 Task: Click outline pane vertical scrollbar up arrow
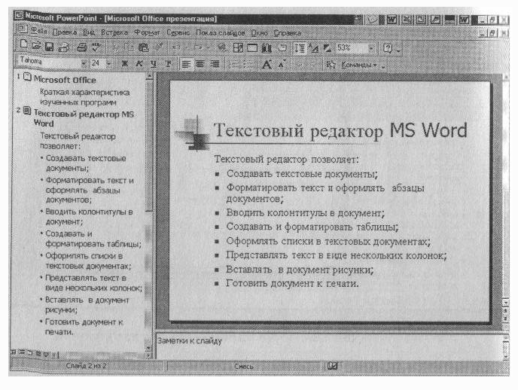click(x=149, y=76)
